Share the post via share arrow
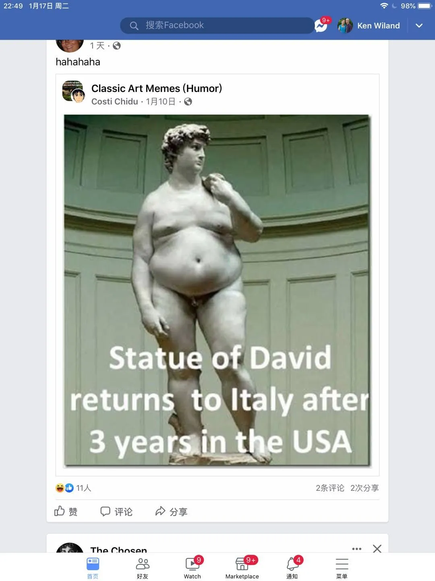 (172, 512)
